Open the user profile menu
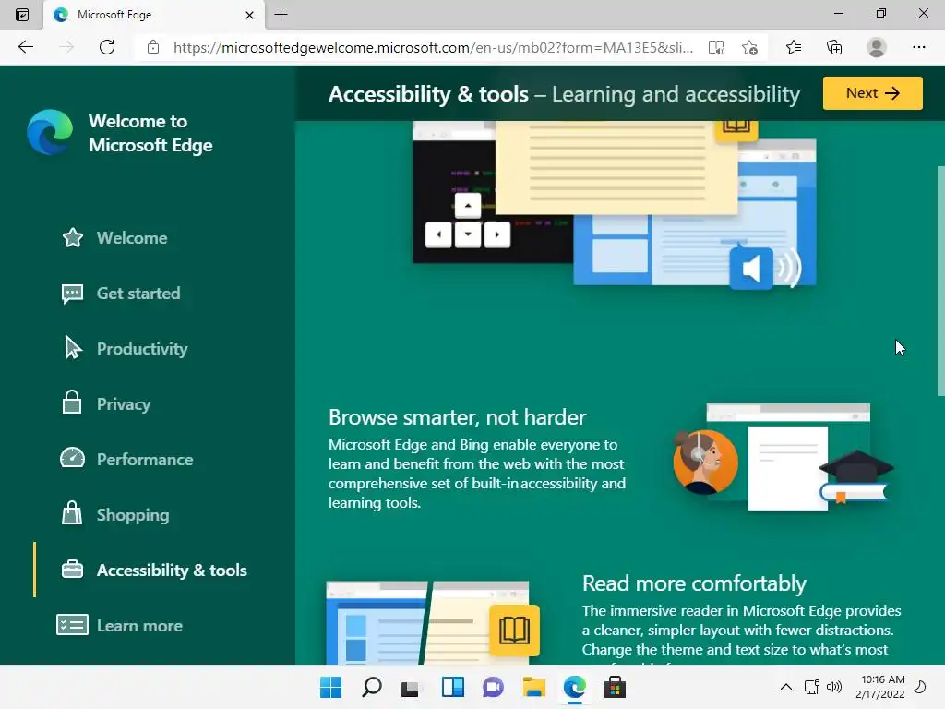Screen dimensions: 945x709 pos(877,47)
